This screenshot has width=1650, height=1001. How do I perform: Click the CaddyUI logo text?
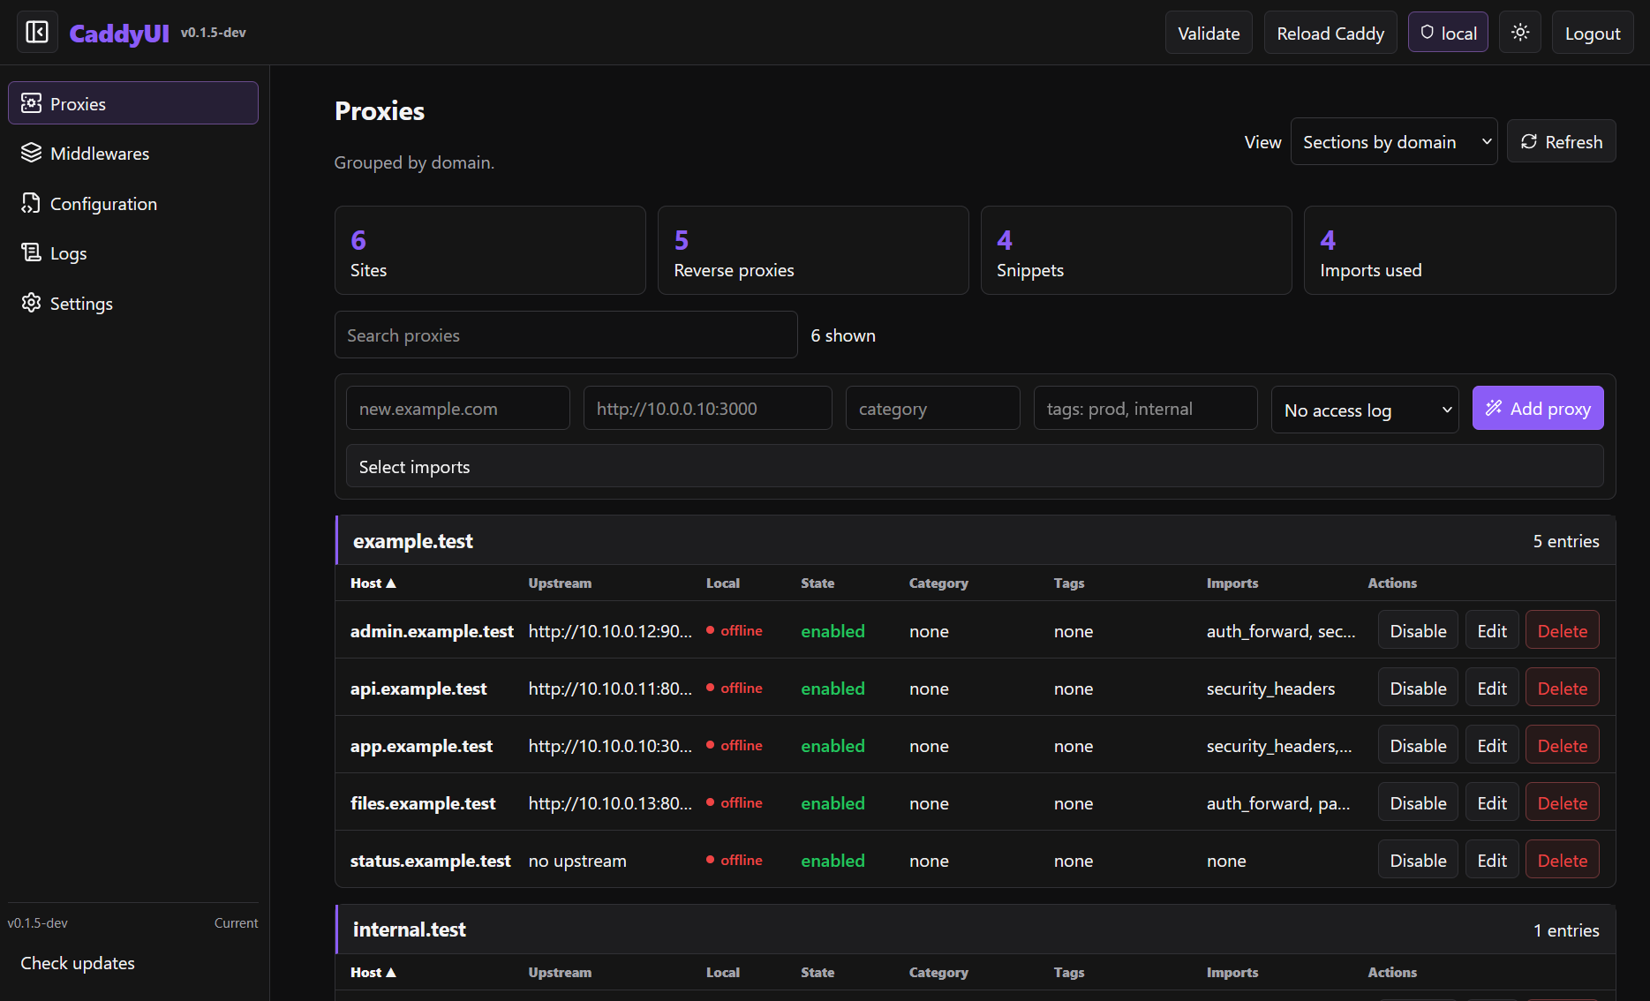[x=119, y=33]
